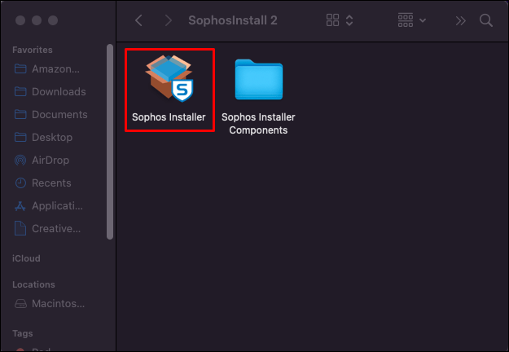This screenshot has width=509, height=352.
Task: Open Recents in the sidebar
Action: point(51,183)
